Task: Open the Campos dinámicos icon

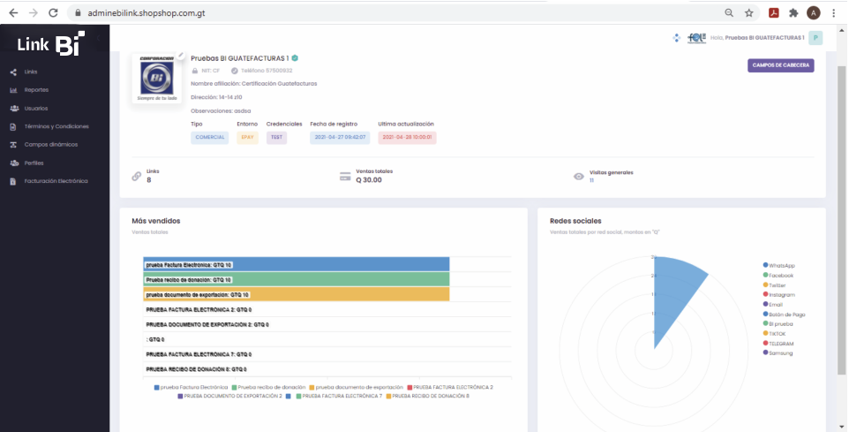Action: pyautogui.click(x=13, y=145)
